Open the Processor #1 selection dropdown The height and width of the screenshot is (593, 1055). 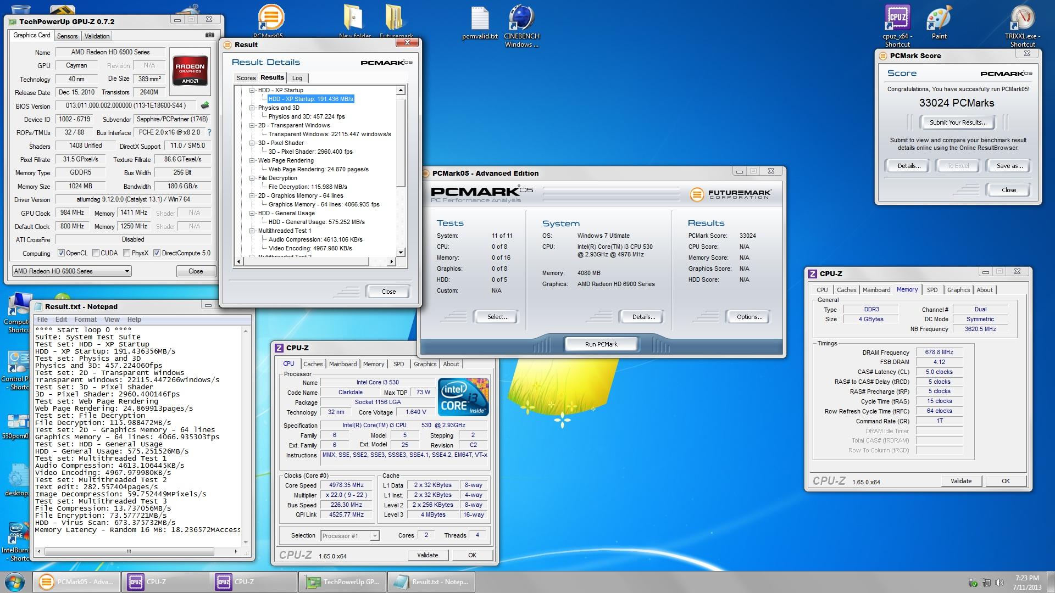349,535
